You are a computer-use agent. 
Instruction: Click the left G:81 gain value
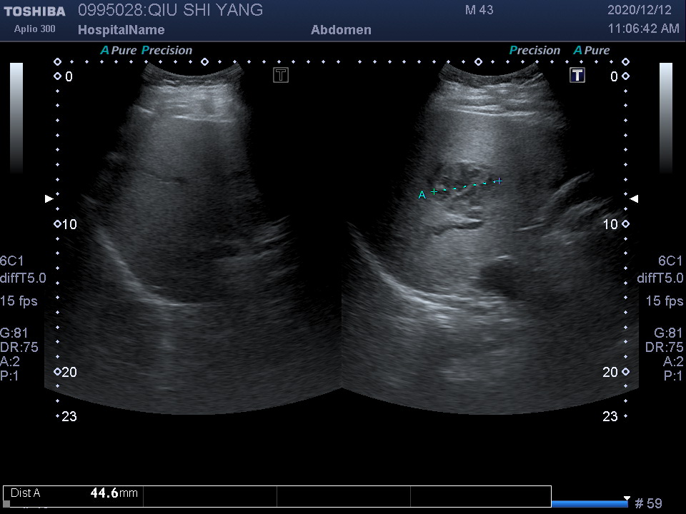(14, 333)
